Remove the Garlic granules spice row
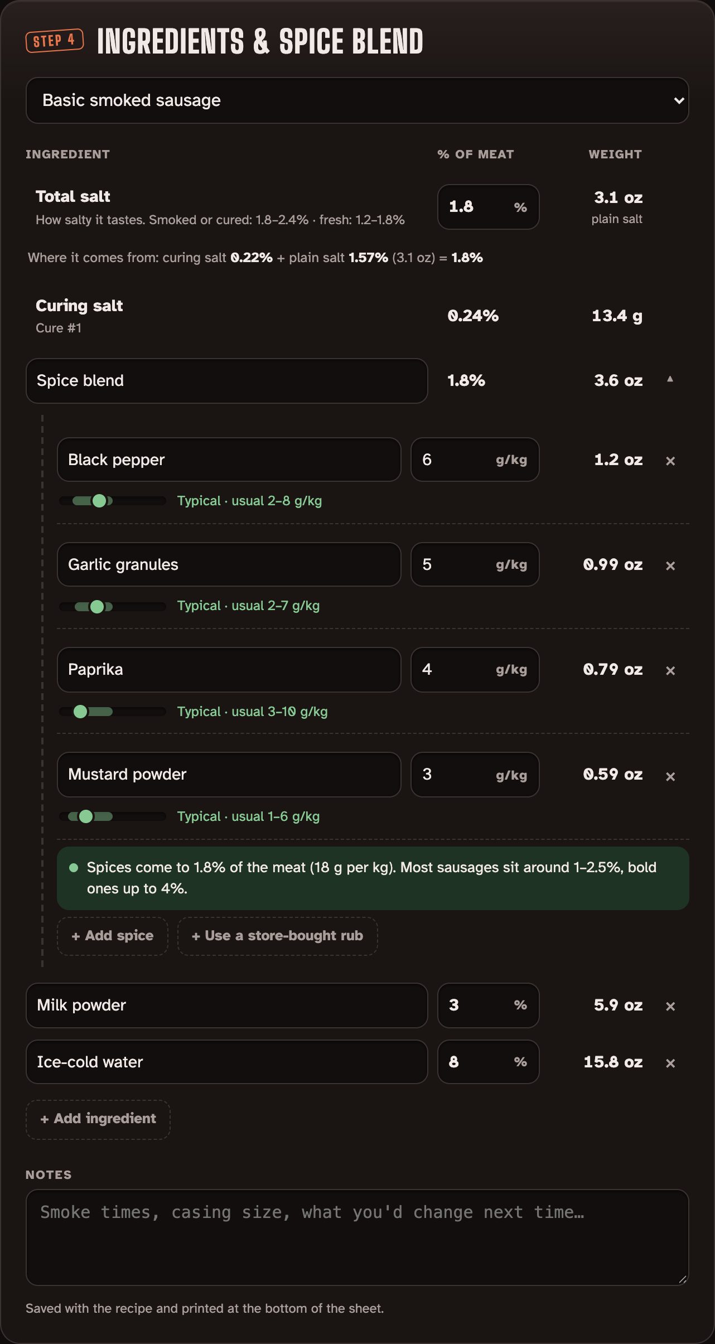The height and width of the screenshot is (1344, 715). tap(670, 565)
